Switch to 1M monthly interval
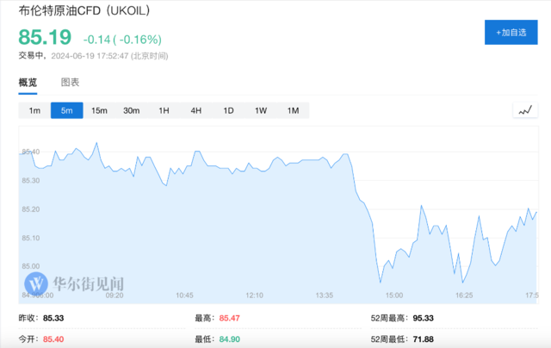The width and height of the screenshot is (551, 348). coord(293,110)
